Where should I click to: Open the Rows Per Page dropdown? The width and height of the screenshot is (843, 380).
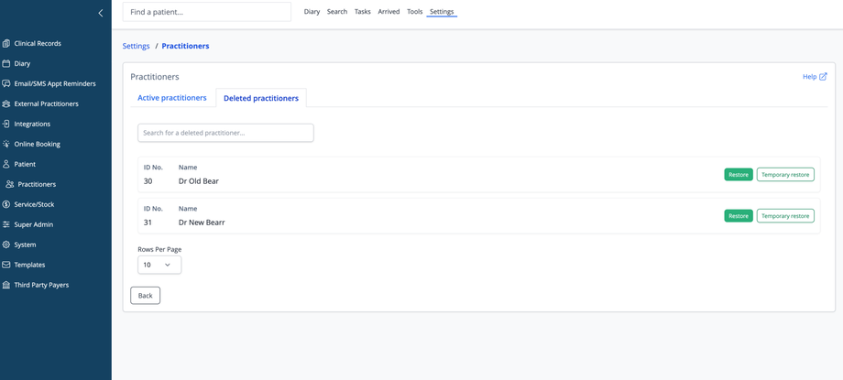click(x=159, y=265)
